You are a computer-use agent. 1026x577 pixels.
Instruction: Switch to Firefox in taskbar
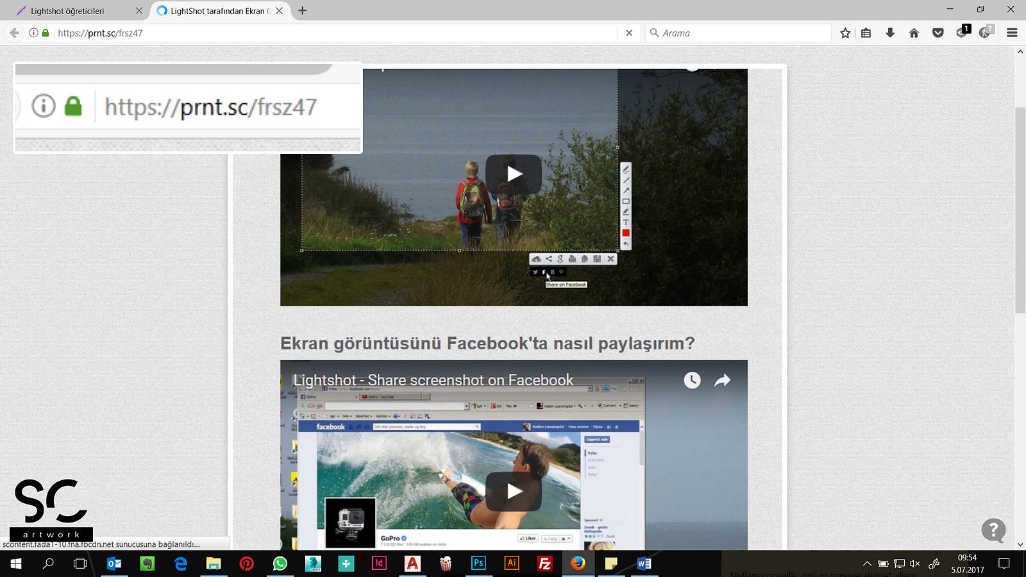578,564
